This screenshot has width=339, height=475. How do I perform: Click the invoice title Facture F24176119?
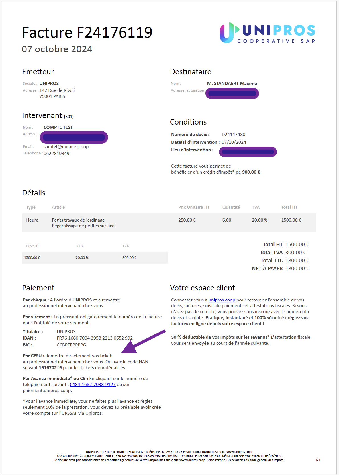[87, 32]
